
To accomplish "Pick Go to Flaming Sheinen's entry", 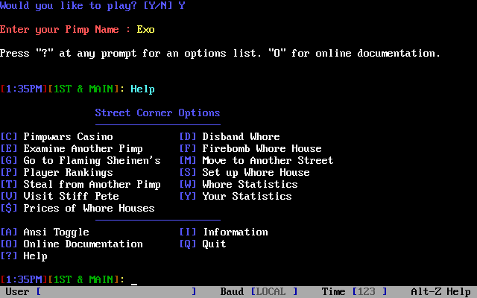I will pos(80,160).
